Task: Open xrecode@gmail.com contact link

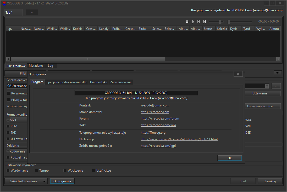Action: [x=155, y=105]
